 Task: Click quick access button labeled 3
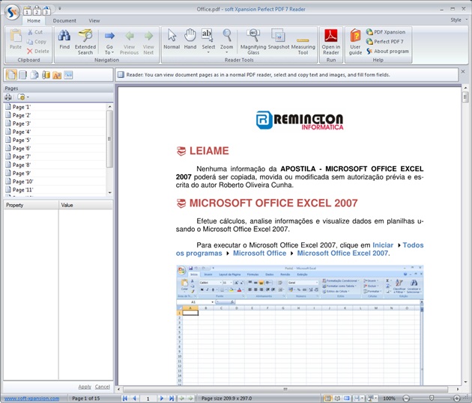pos(46,10)
